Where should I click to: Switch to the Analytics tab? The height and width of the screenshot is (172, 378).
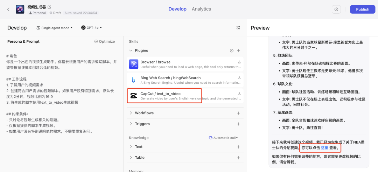pyautogui.click(x=201, y=9)
